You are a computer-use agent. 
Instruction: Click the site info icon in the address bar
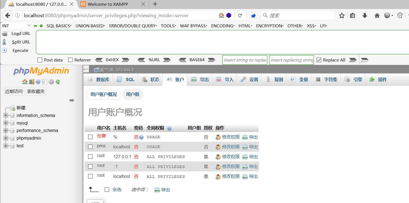(x=18, y=16)
